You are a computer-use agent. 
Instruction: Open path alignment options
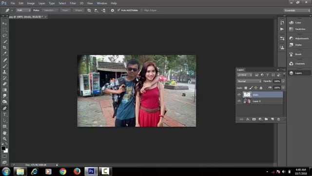point(97,10)
